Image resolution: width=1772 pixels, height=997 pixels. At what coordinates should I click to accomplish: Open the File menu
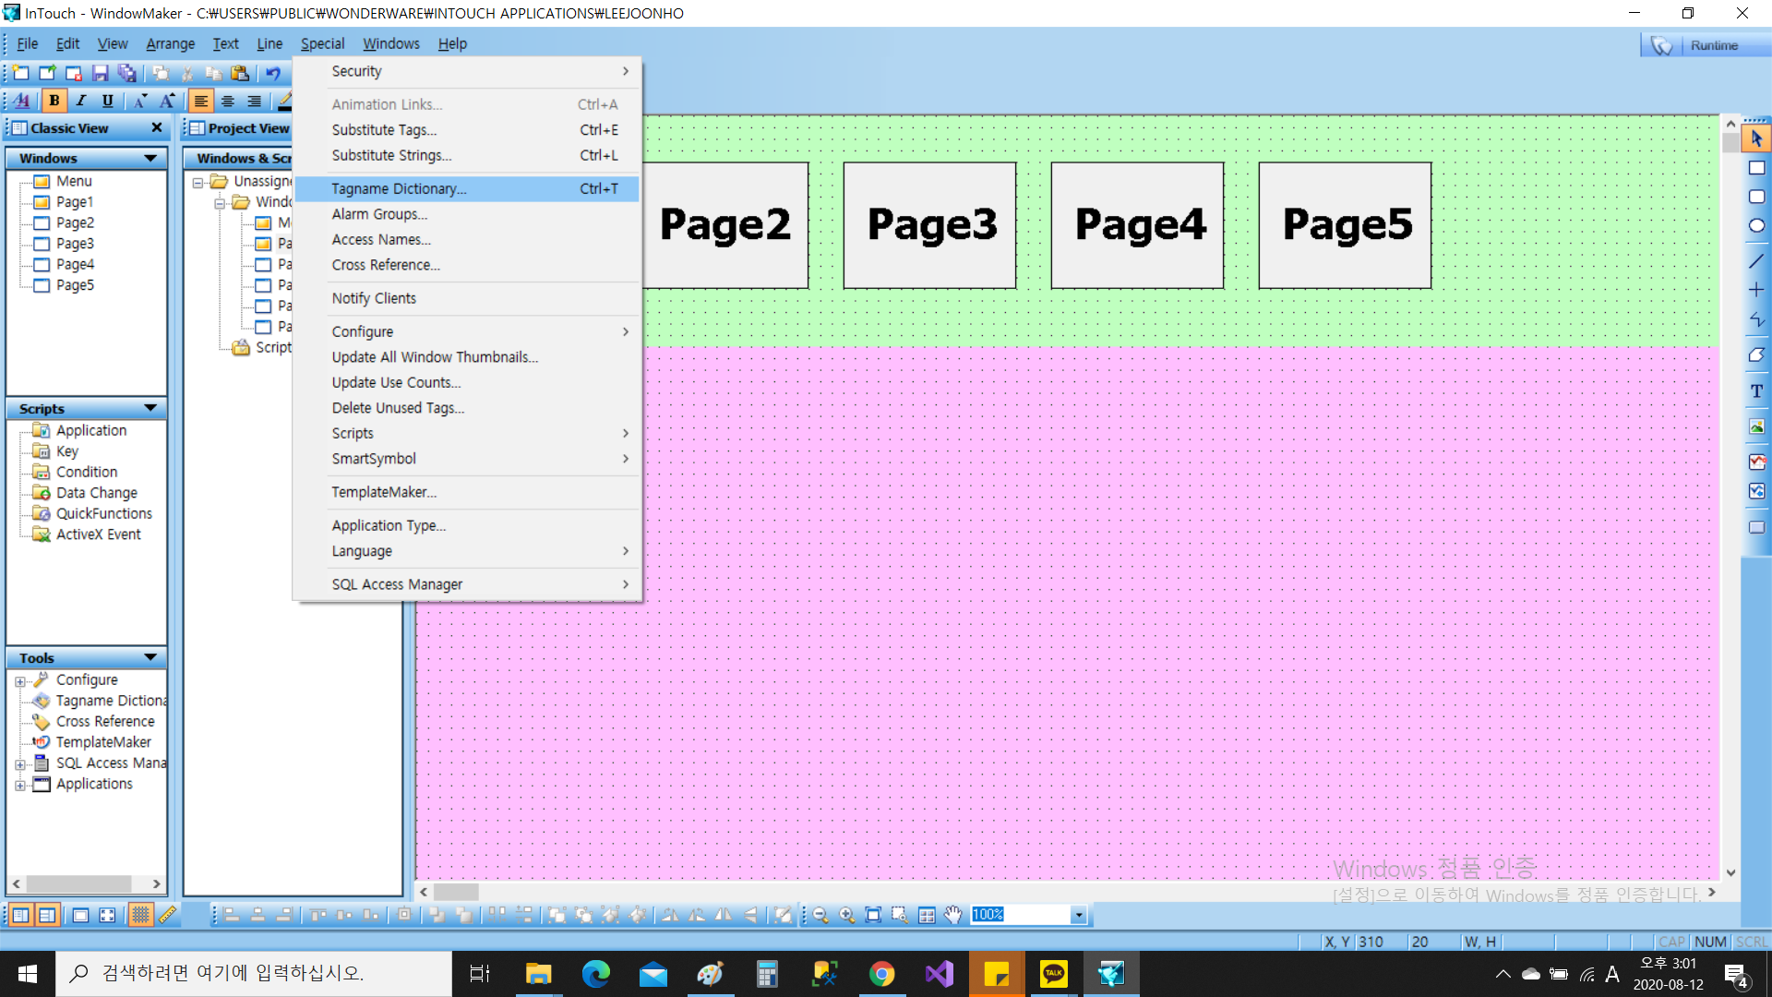coord(28,43)
